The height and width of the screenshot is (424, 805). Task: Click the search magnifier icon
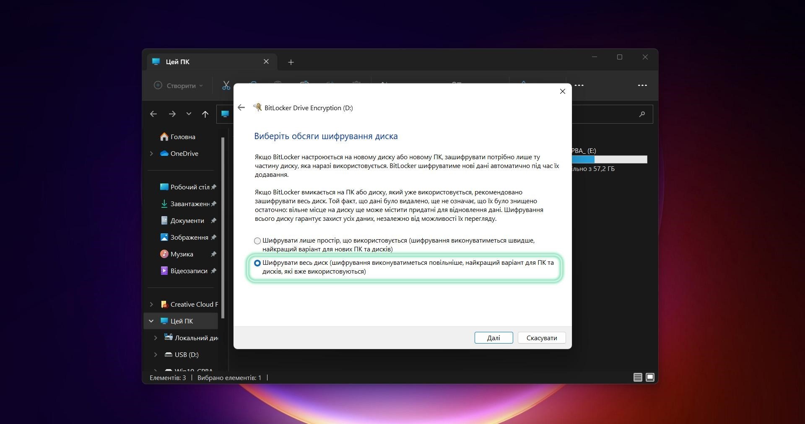(641, 114)
